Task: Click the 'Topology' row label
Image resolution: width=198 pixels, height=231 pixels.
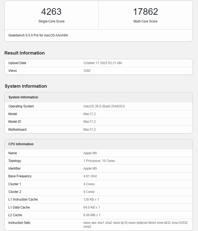Action: pos(15,161)
